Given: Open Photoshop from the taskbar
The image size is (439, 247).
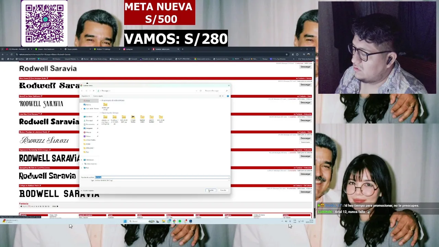Looking at the screenshot, I should [x=191, y=221].
